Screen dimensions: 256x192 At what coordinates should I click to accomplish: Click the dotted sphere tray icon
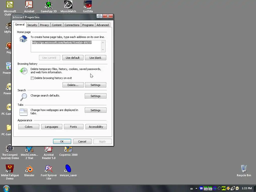click(x=219, y=188)
